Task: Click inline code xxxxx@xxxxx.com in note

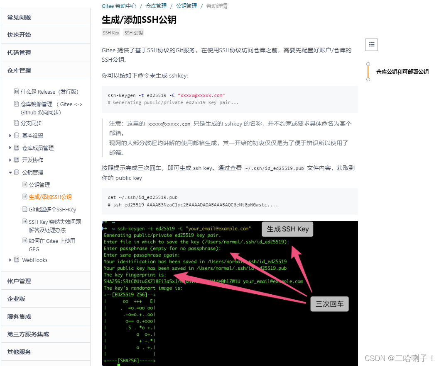Action: [x=169, y=124]
